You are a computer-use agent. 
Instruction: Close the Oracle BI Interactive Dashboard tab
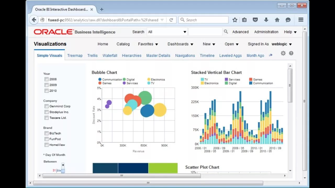tap(92, 9)
